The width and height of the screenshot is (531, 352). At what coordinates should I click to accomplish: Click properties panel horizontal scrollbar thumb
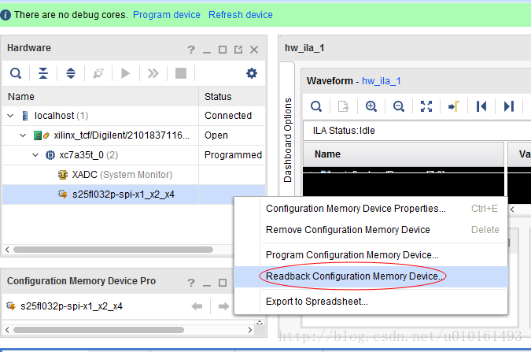coord(98,330)
